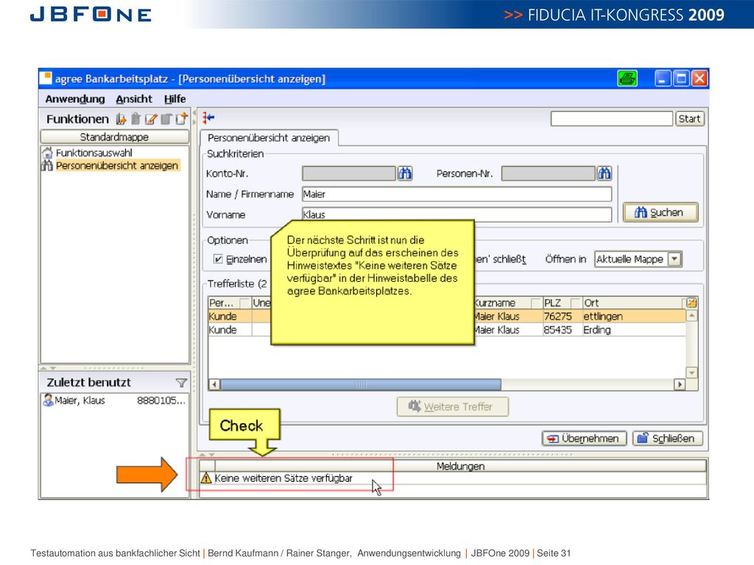
Task: Click the grey clipboard icon beside Funktionen
Action: pos(135,118)
